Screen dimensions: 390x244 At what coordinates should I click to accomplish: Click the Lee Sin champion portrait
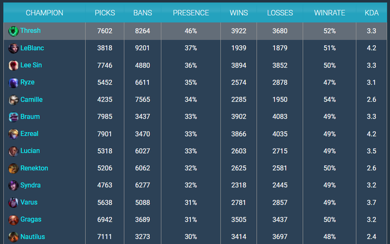pos(13,65)
